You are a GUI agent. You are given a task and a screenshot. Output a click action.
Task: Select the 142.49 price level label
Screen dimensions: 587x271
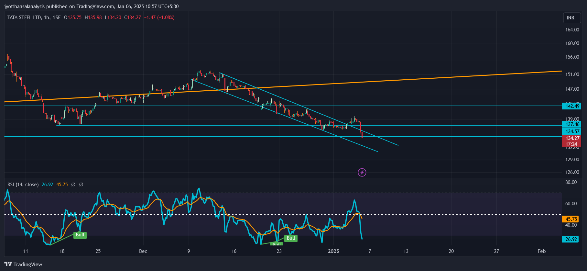tap(571, 106)
